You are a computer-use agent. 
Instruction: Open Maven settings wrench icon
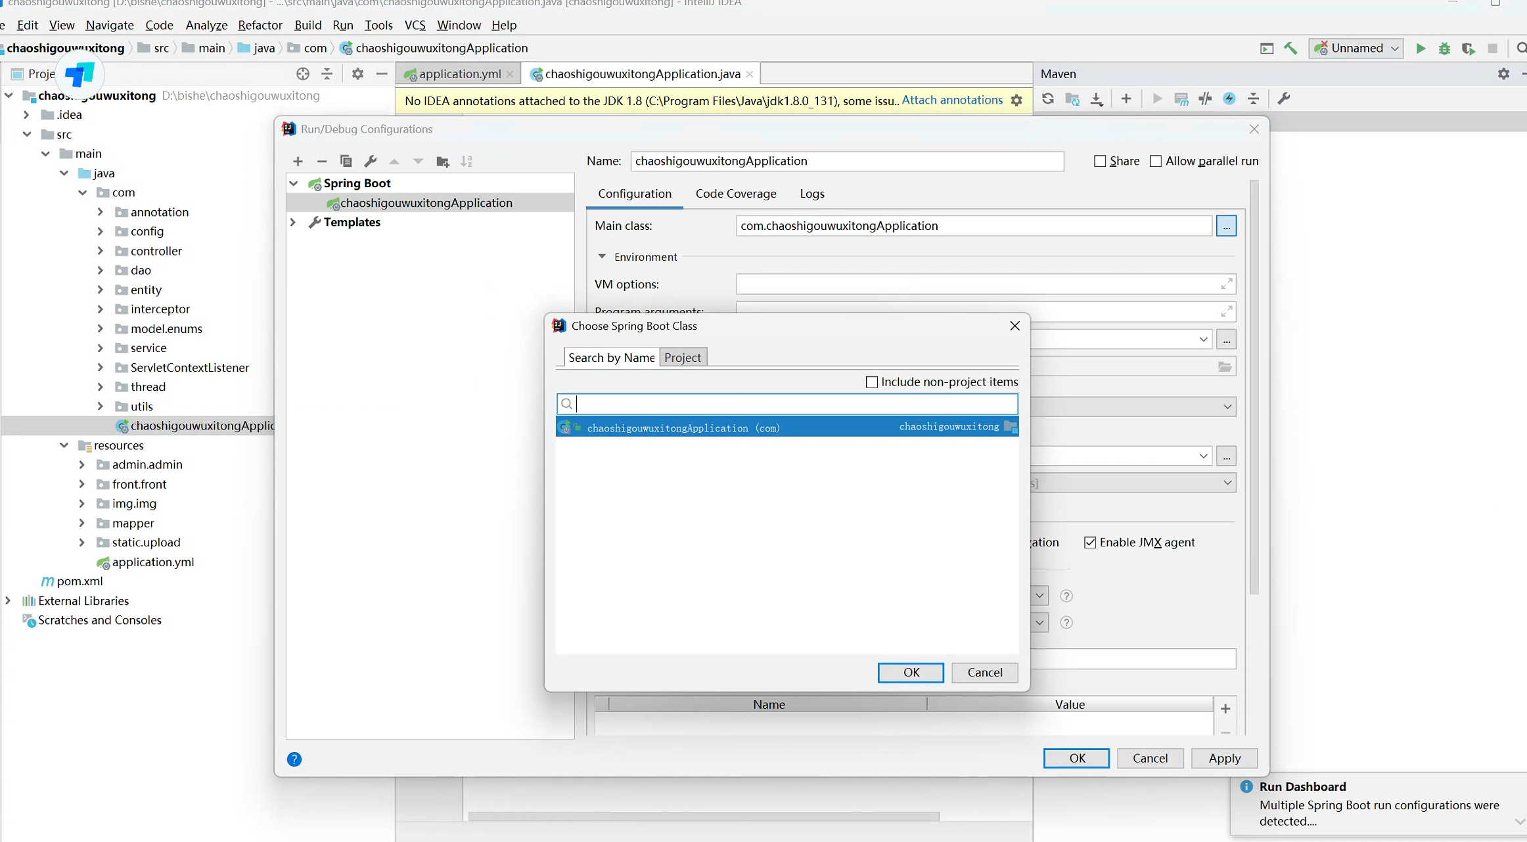tap(1283, 99)
